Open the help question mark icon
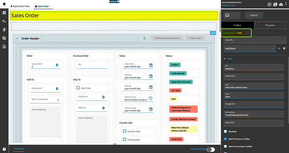 [x=4, y=149]
